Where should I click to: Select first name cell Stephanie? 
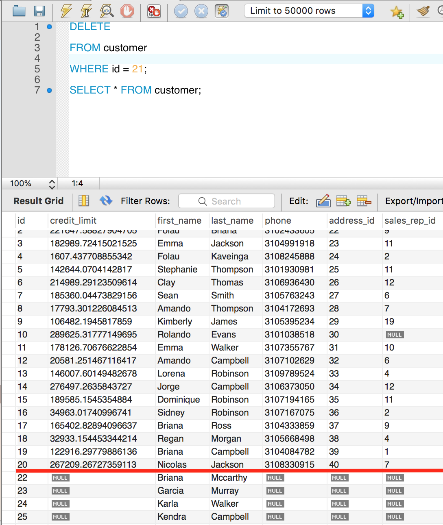[177, 269]
